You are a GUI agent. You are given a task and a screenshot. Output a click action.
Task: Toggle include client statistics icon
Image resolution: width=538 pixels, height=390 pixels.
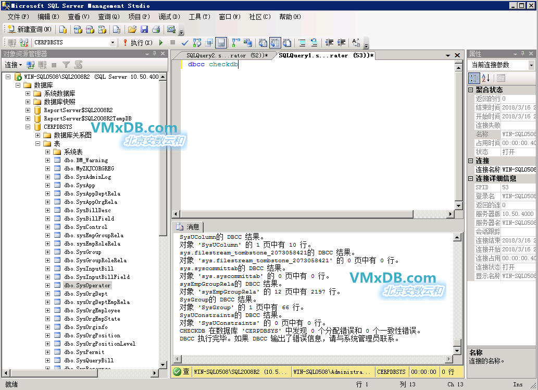(248, 43)
